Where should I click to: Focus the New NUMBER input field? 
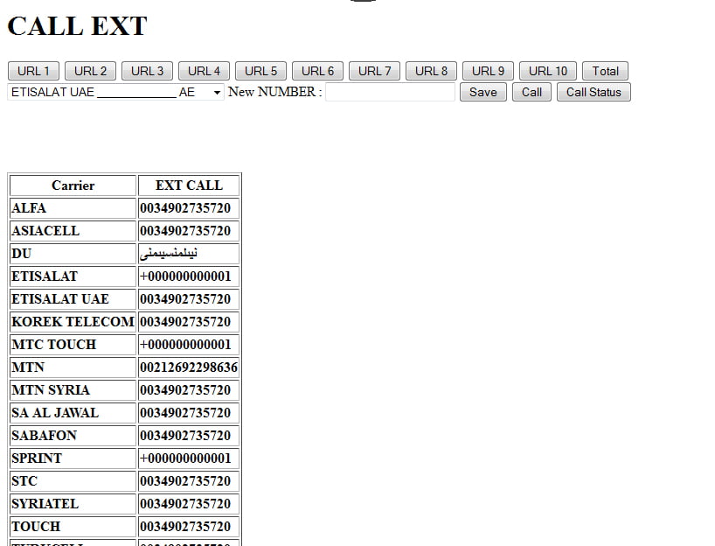click(390, 92)
